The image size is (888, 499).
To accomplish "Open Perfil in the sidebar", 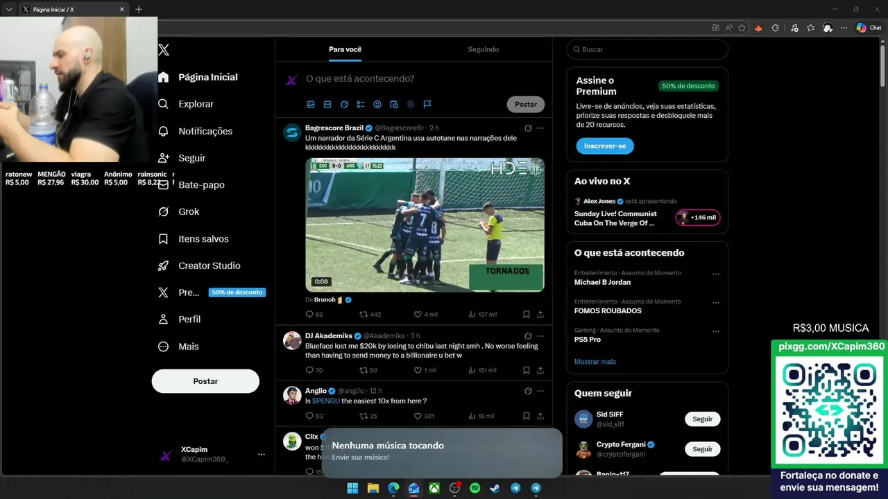I will pos(180,319).
